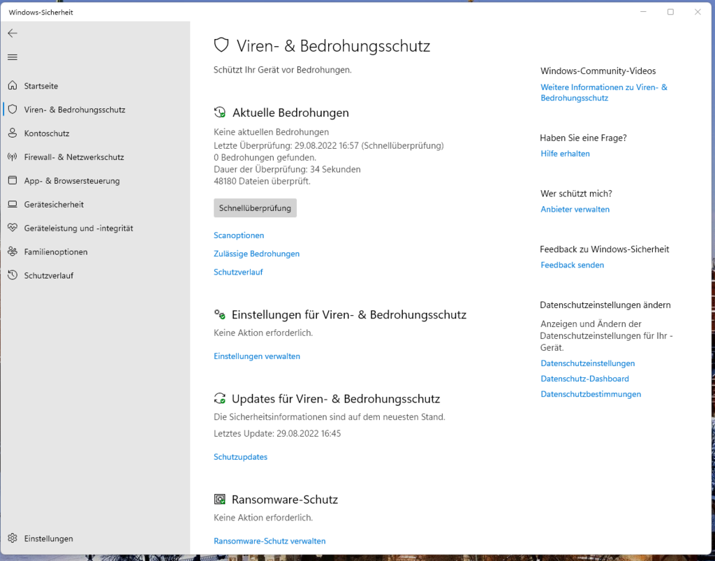The height and width of the screenshot is (561, 715).
Task: Click the shield icon in sidebar
Action: pyautogui.click(x=13, y=109)
